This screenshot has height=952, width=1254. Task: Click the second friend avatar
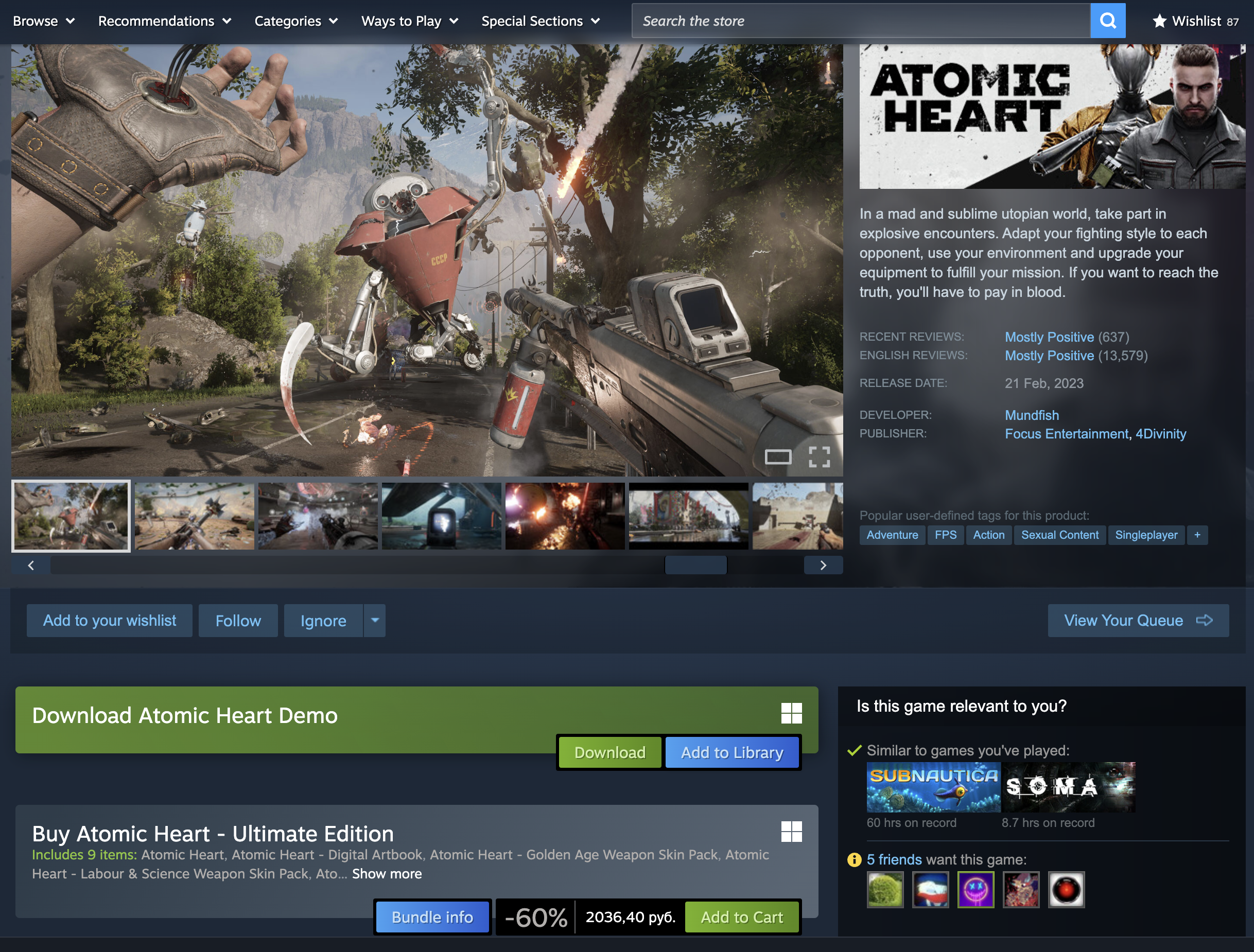click(930, 890)
